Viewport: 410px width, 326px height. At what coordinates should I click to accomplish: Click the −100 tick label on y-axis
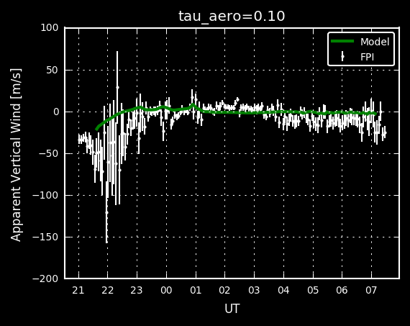coord(45,195)
